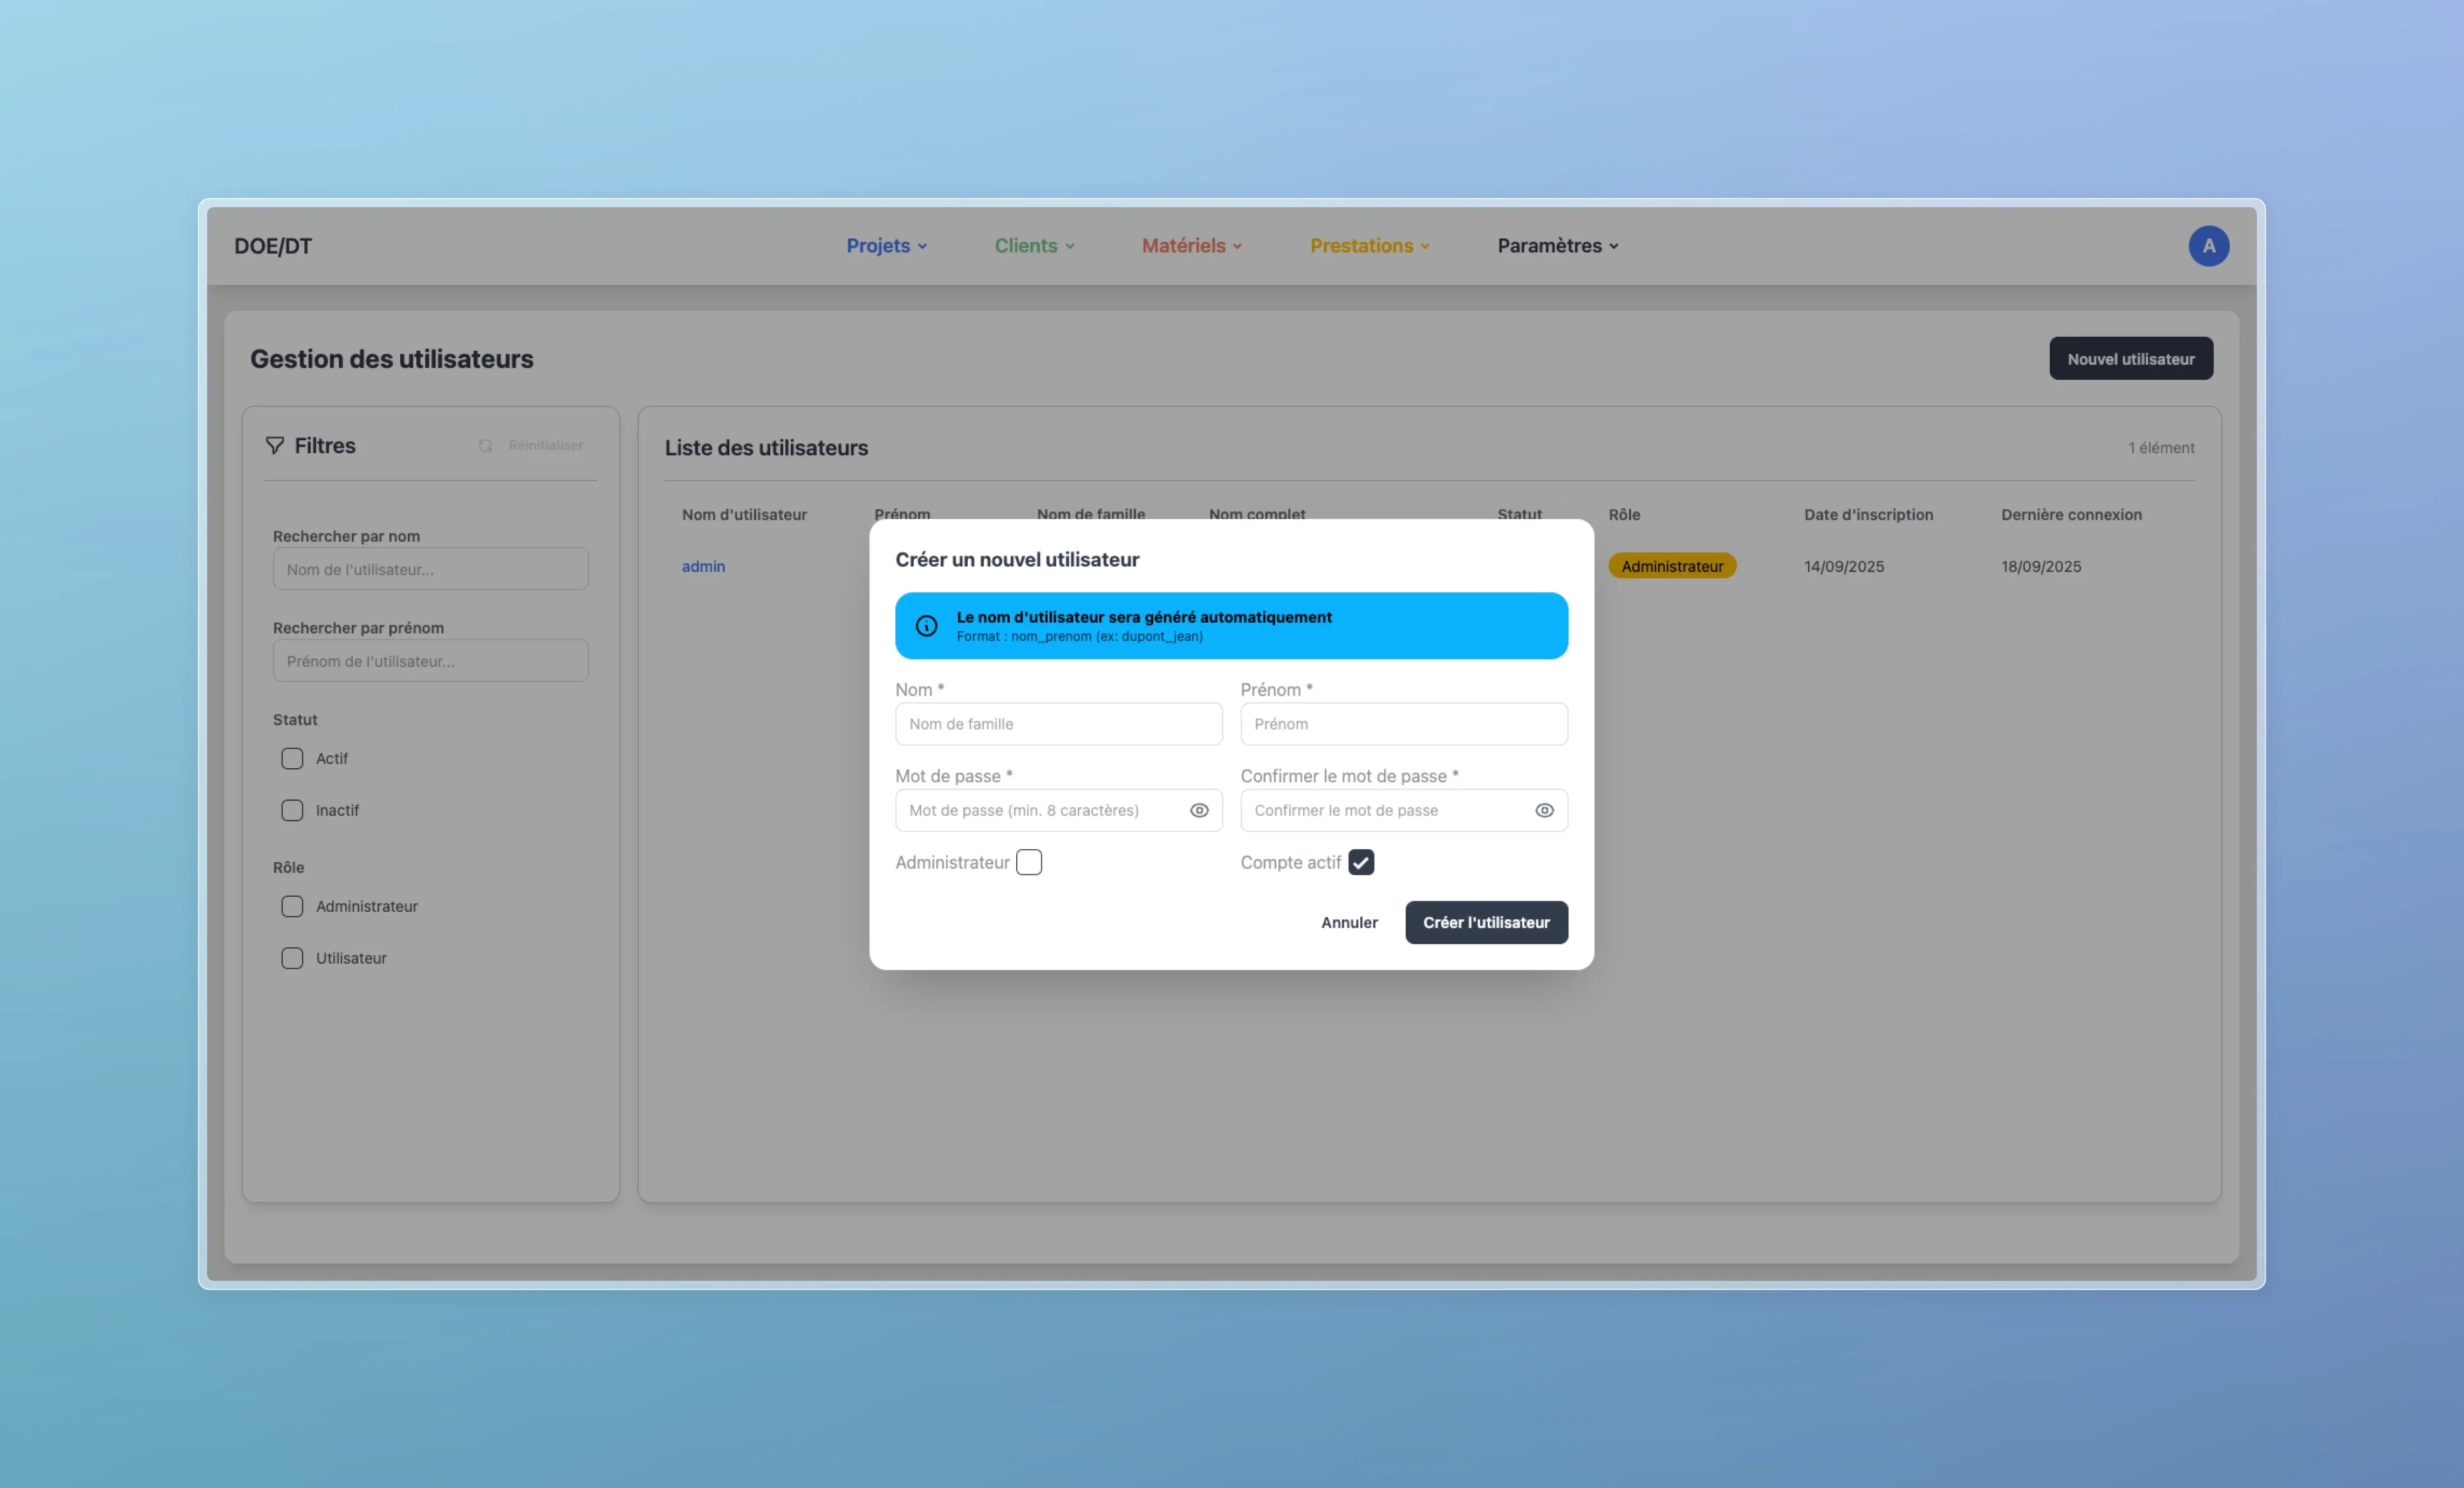Click the Filtres funnel icon
Image resolution: width=2464 pixels, height=1488 pixels.
click(275, 446)
